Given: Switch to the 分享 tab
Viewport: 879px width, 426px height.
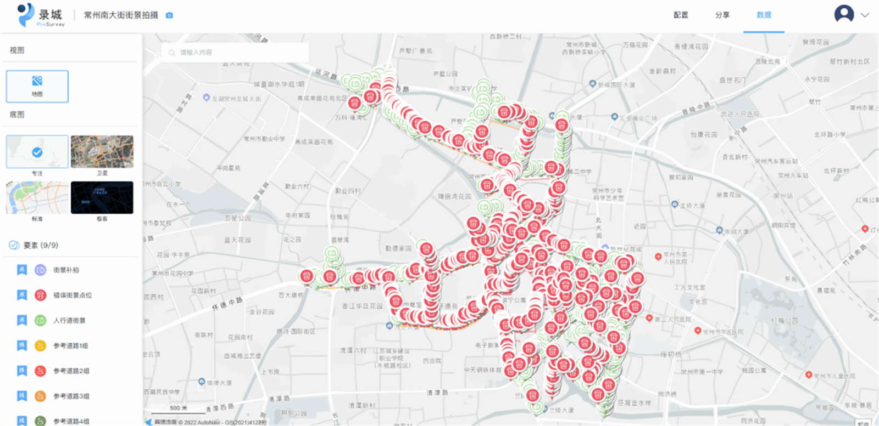Looking at the screenshot, I should point(722,15).
